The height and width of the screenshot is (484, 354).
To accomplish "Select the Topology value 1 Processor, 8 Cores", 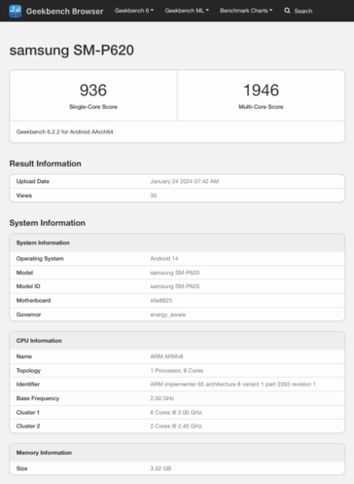I will pos(177,370).
